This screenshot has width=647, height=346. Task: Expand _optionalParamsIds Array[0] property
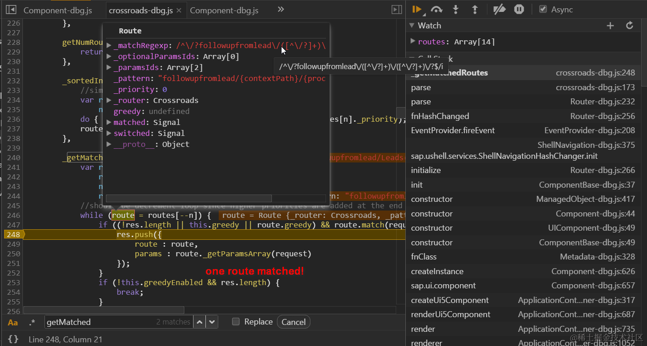click(x=109, y=56)
